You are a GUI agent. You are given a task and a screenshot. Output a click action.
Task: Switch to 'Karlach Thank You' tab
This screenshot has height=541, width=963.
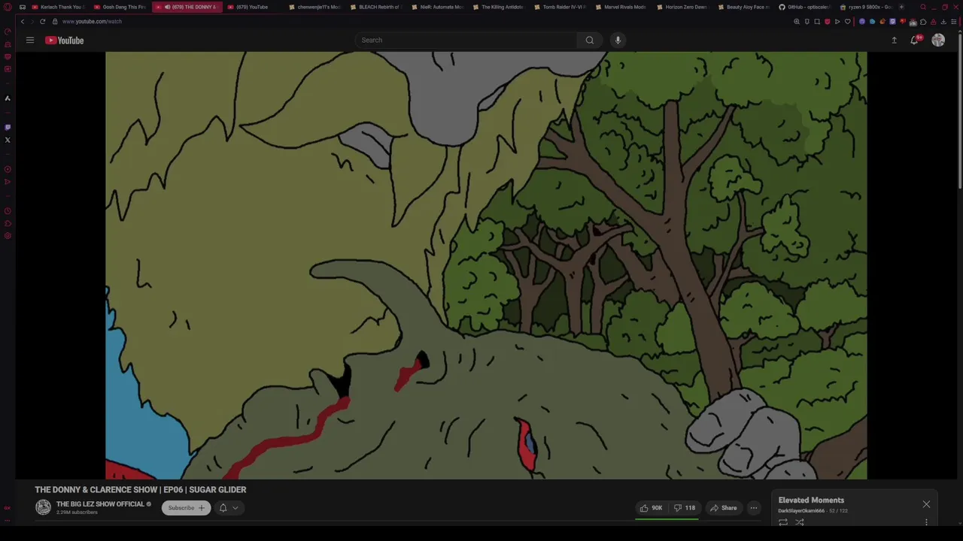point(59,7)
